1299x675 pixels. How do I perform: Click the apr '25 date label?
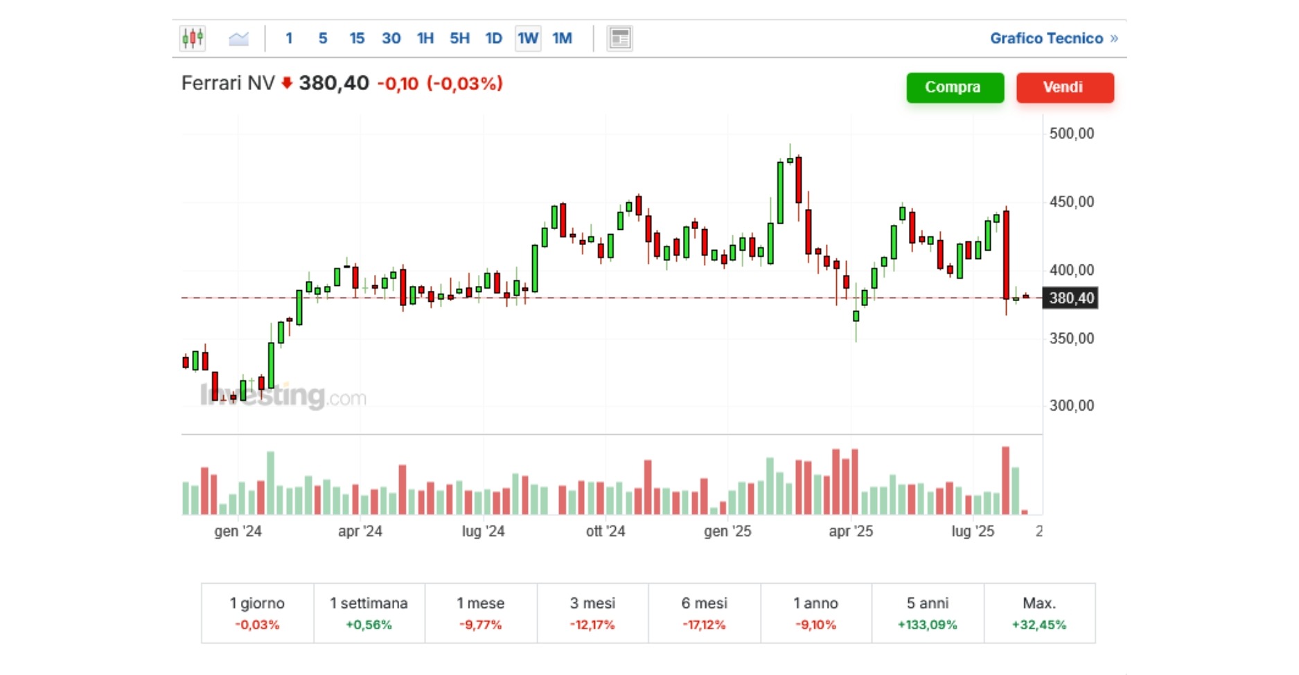tap(851, 531)
